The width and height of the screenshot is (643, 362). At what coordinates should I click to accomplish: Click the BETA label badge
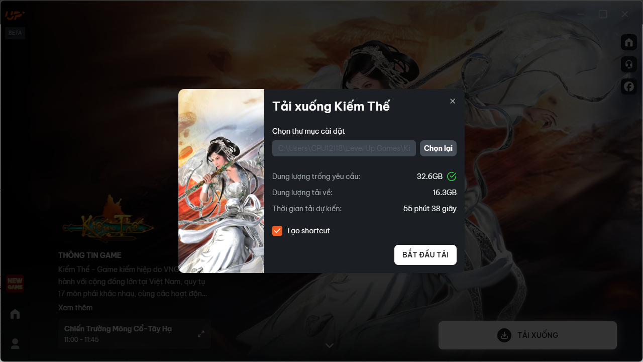15,33
